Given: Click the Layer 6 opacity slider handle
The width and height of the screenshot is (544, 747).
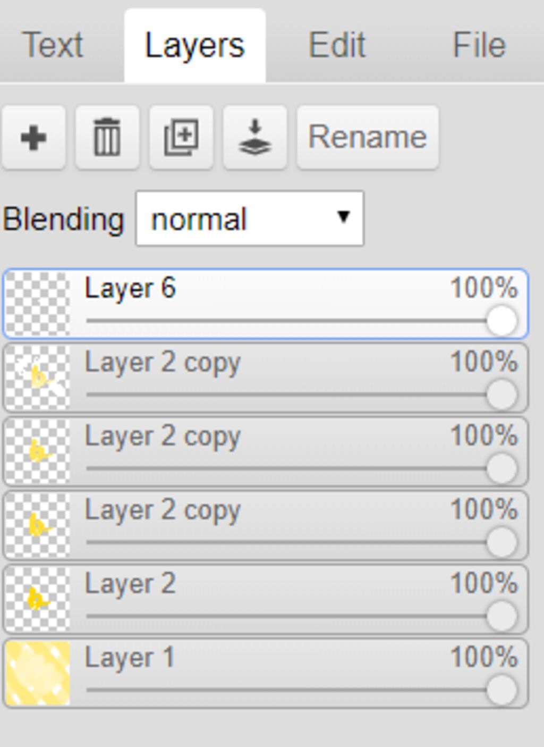Looking at the screenshot, I should (501, 321).
